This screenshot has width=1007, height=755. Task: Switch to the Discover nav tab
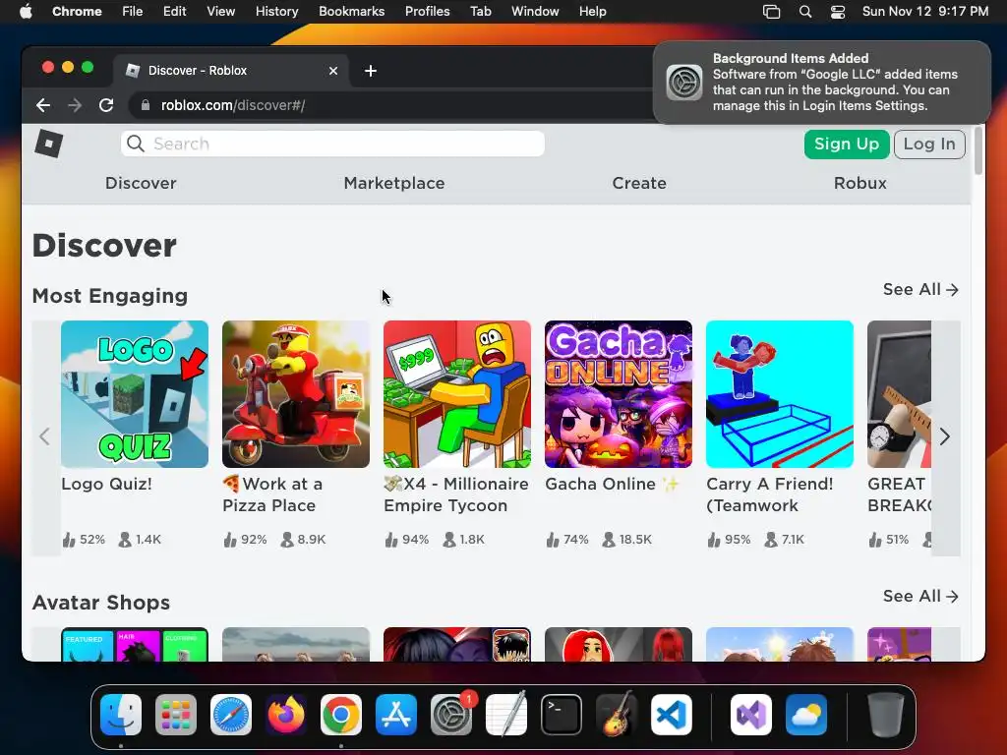coord(141,183)
